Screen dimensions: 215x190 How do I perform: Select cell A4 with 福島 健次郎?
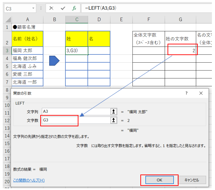tap(27, 59)
